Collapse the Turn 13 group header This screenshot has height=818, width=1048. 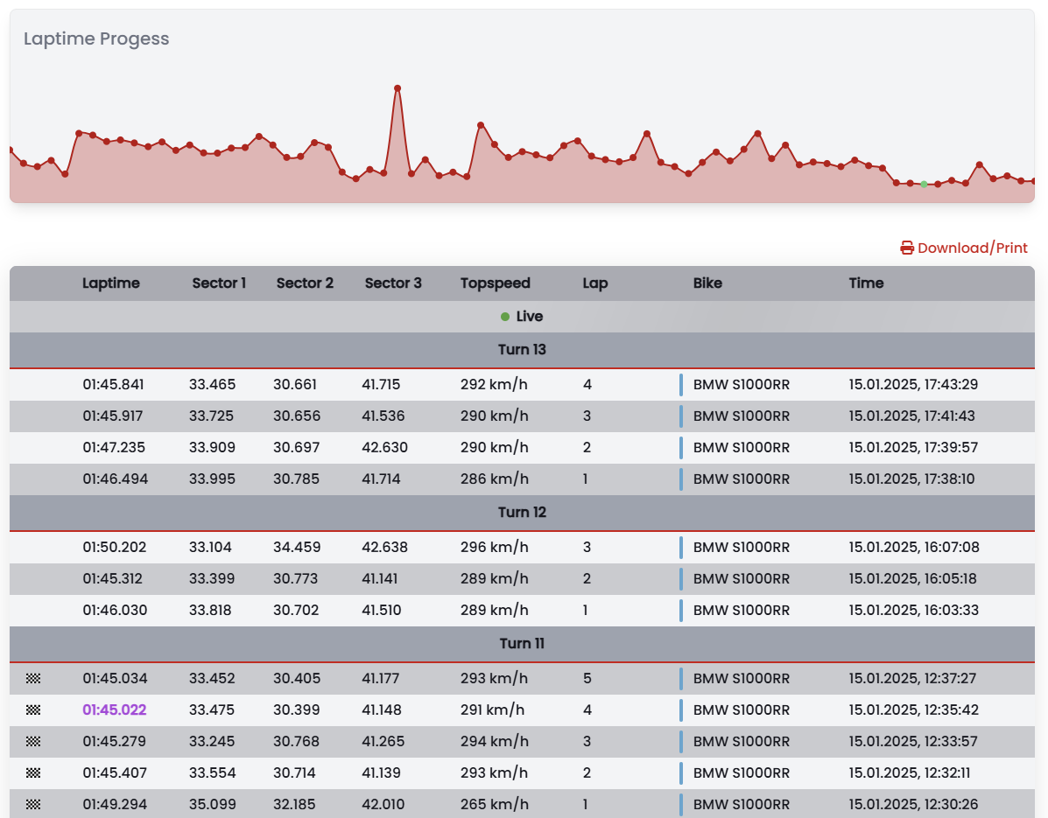click(x=522, y=350)
